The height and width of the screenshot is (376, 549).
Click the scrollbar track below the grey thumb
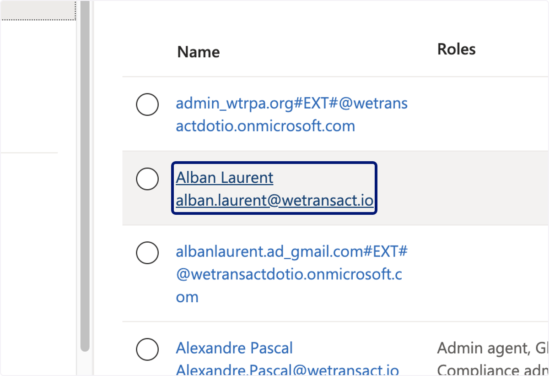85,364
